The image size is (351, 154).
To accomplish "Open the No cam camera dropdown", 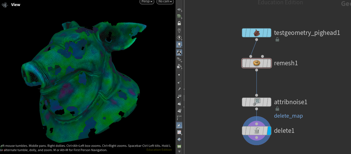I will [x=165, y=2].
